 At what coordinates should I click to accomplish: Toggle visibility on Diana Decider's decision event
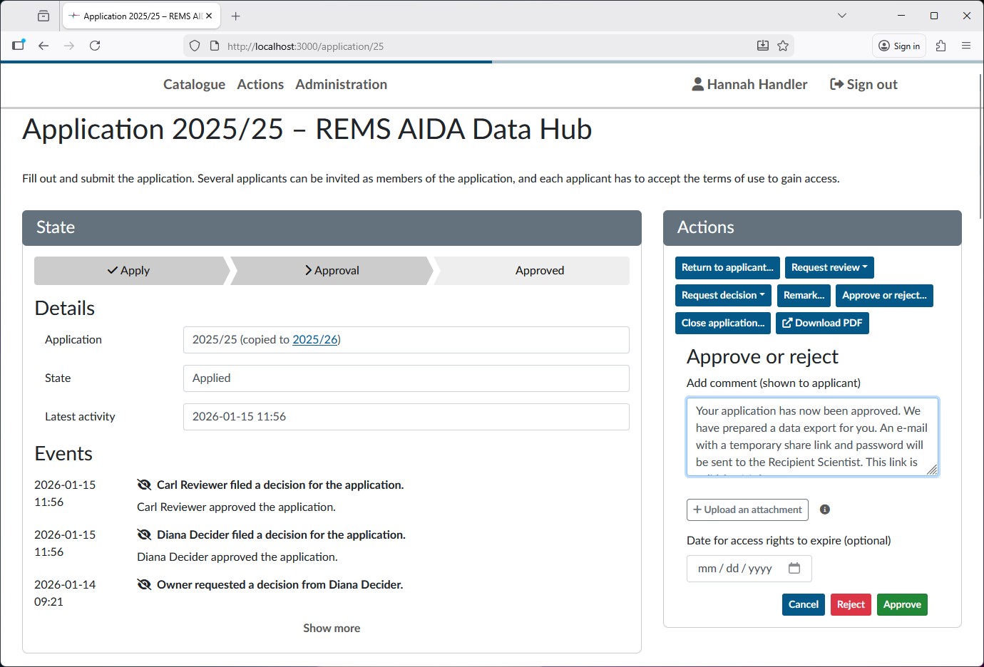coord(144,534)
